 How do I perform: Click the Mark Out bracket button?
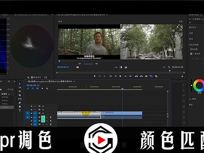(x=104, y=76)
